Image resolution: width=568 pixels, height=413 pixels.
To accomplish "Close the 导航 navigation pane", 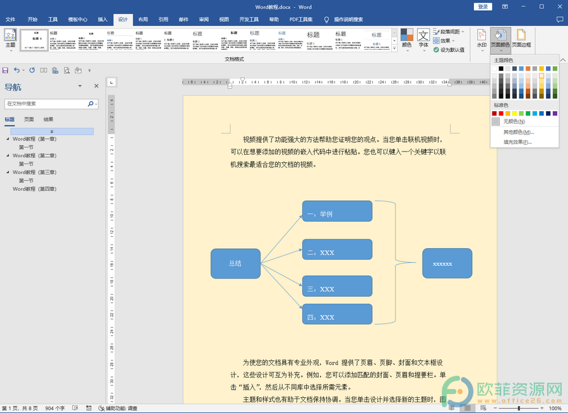I will [x=97, y=86].
